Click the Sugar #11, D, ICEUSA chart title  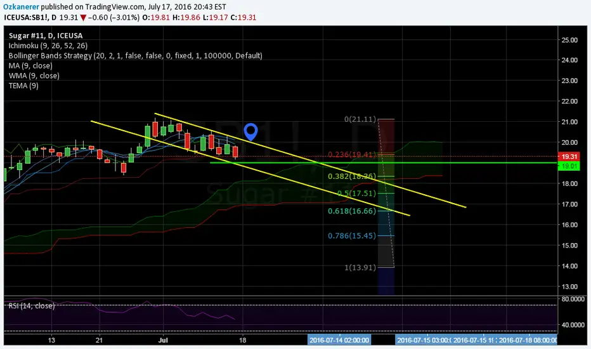tap(46, 36)
